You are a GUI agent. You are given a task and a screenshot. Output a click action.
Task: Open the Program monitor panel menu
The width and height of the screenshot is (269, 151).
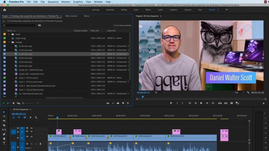click(x=161, y=16)
